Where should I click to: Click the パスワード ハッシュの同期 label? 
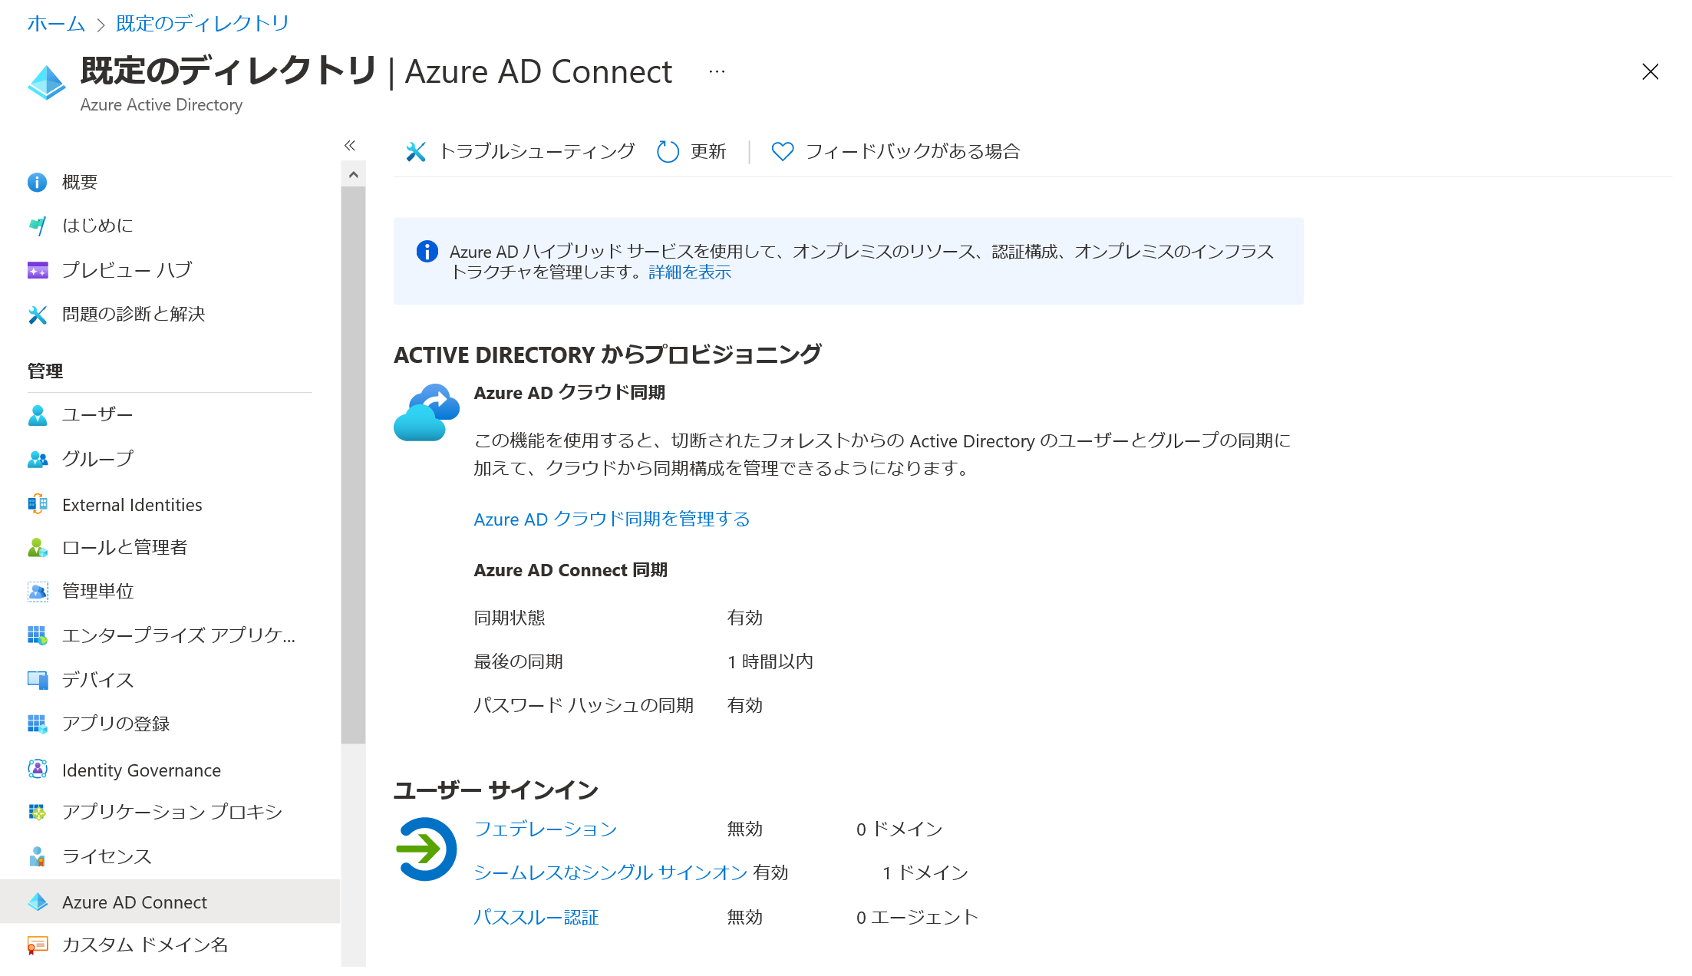(x=584, y=705)
